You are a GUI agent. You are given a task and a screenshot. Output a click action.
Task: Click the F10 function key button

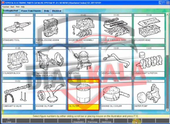pyautogui.click(x=134, y=121)
